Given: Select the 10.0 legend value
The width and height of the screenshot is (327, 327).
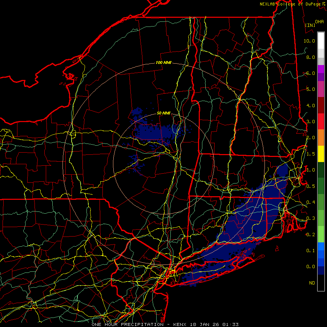Looking at the screenshot, I should pyautogui.click(x=309, y=41).
